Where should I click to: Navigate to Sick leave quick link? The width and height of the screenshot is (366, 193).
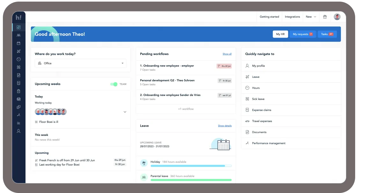coord(291,99)
